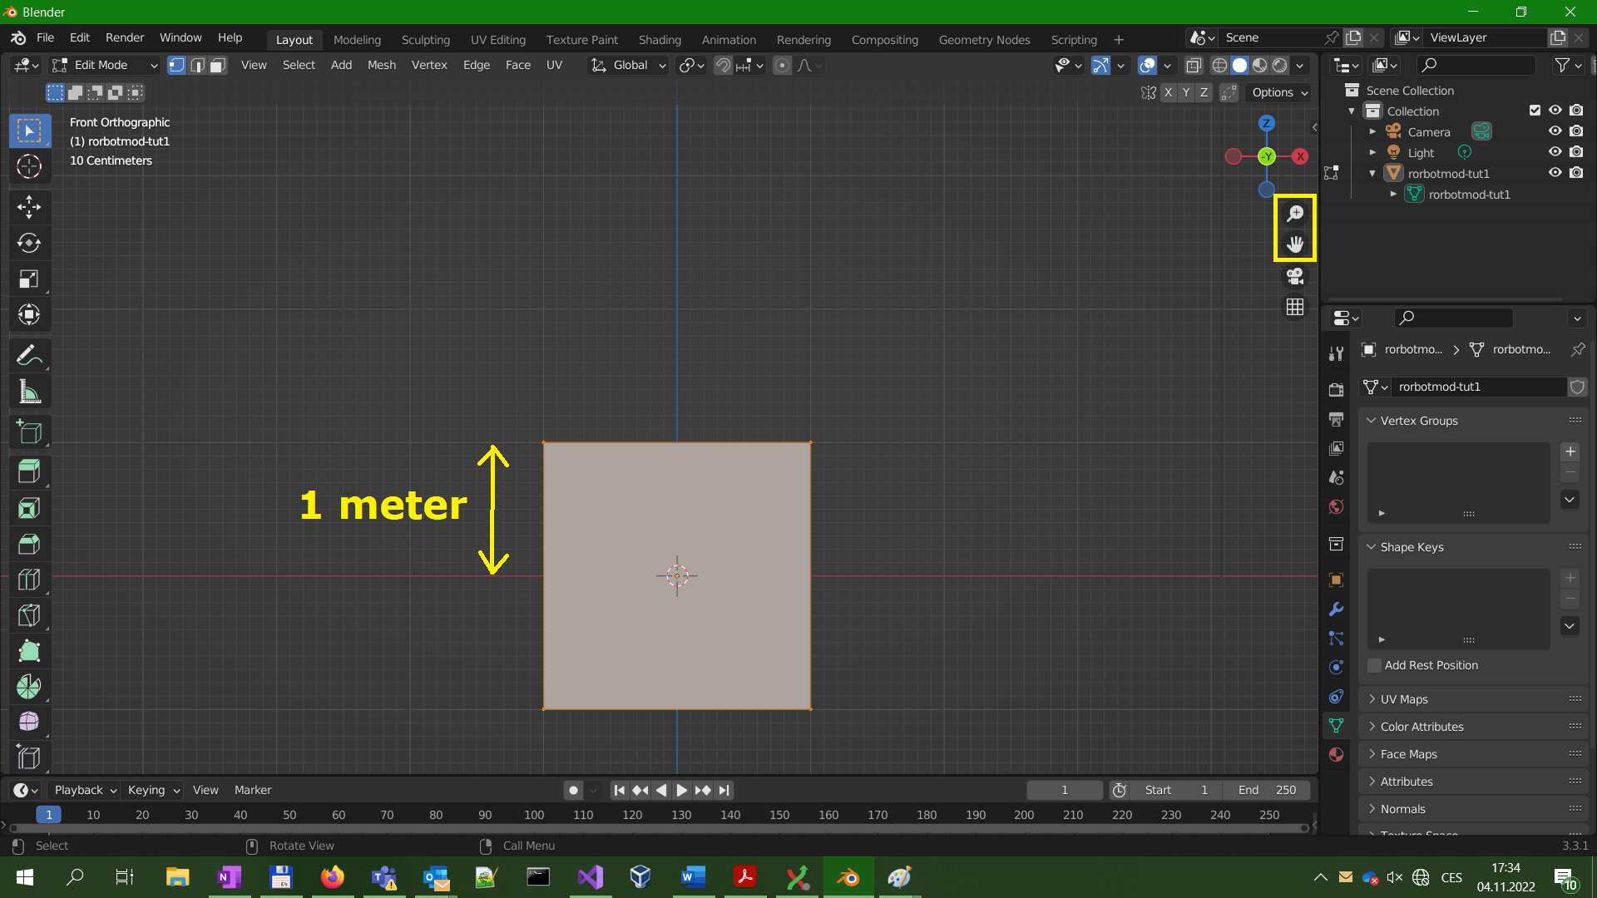Open the Mesh menu
1597x898 pixels.
click(381, 65)
